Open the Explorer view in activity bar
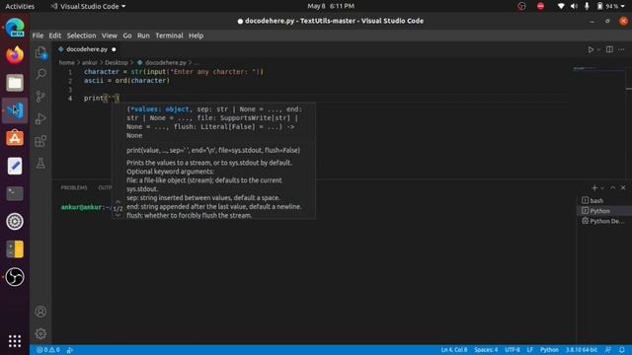Screen dimensions: 632x355 (40, 52)
